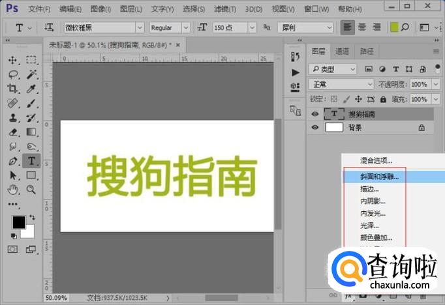Select the Horizontal Type tool in toolbox

[31, 161]
